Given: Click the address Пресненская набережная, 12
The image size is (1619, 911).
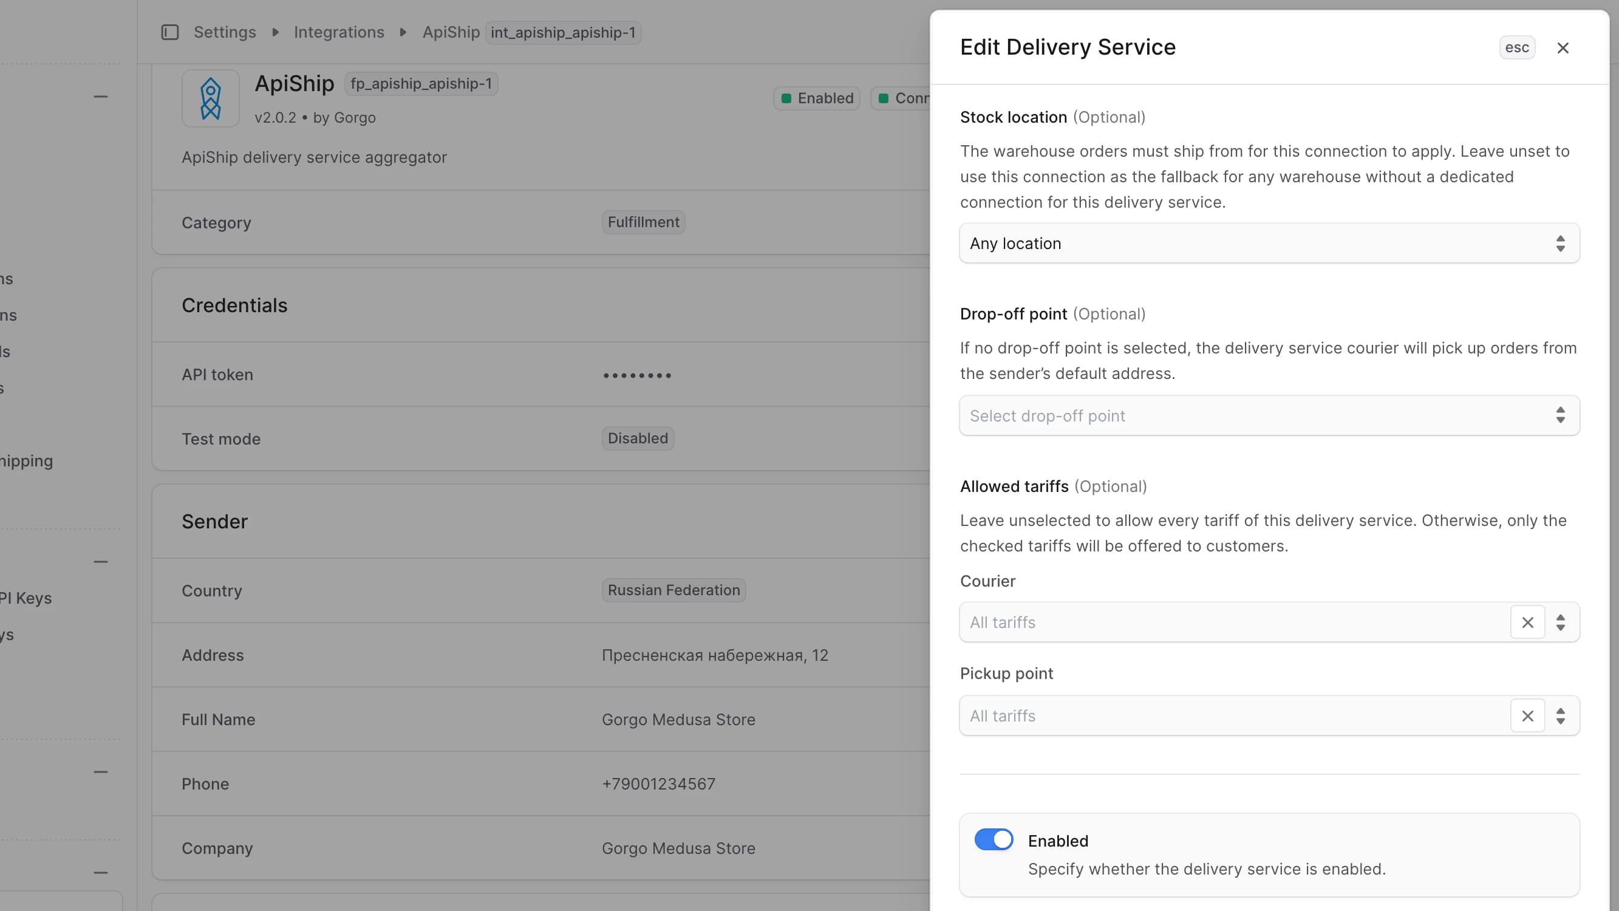Looking at the screenshot, I should pos(715,655).
